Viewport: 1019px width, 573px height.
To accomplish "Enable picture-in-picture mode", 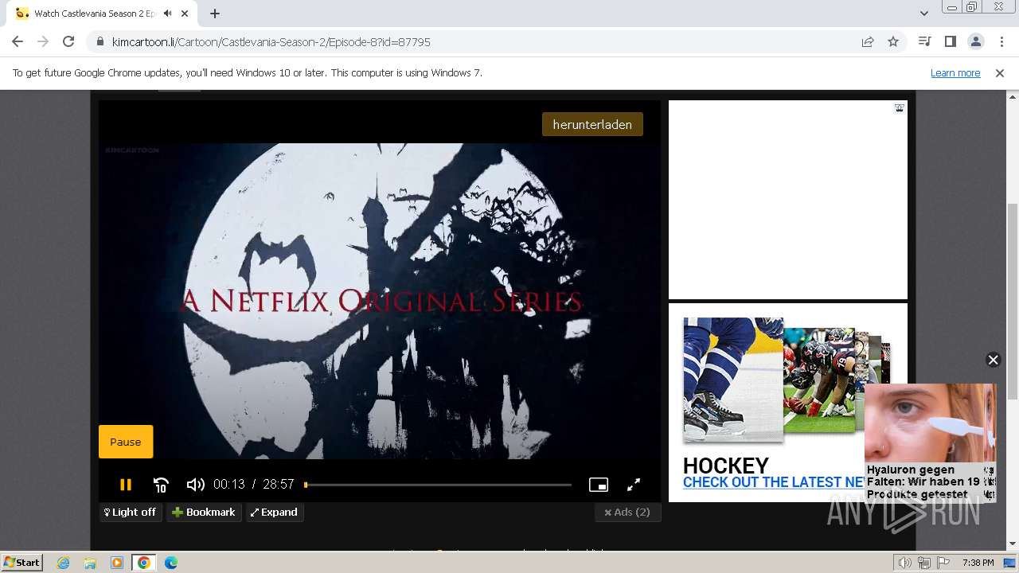I will pos(599,485).
